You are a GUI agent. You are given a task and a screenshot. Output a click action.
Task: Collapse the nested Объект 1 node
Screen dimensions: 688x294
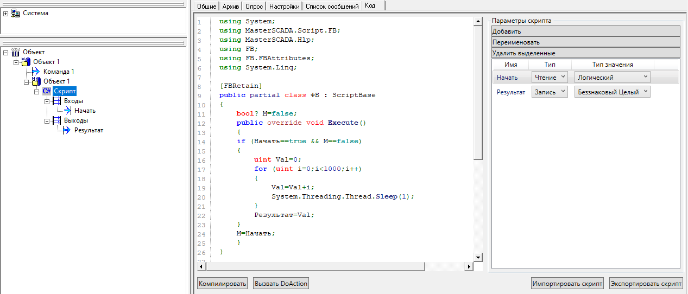(27, 82)
